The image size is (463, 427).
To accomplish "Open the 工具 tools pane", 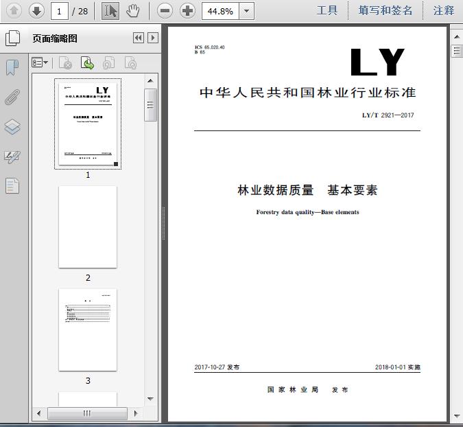I will pyautogui.click(x=327, y=10).
